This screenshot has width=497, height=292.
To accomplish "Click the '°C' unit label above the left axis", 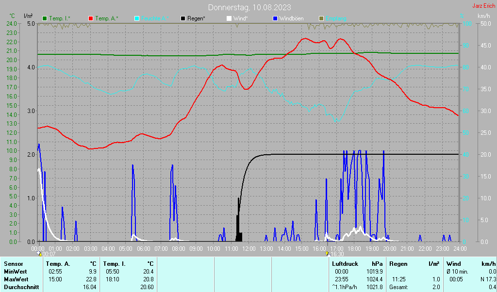I will point(12,16).
